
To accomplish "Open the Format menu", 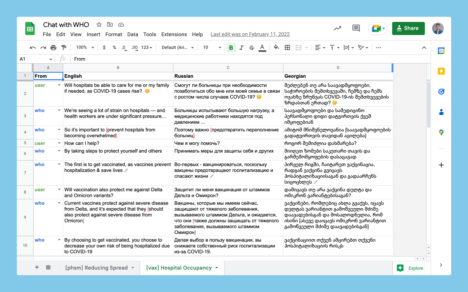I will (x=114, y=34).
